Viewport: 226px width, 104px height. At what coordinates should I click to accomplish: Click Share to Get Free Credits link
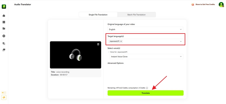pyautogui.click(x=205, y=5)
